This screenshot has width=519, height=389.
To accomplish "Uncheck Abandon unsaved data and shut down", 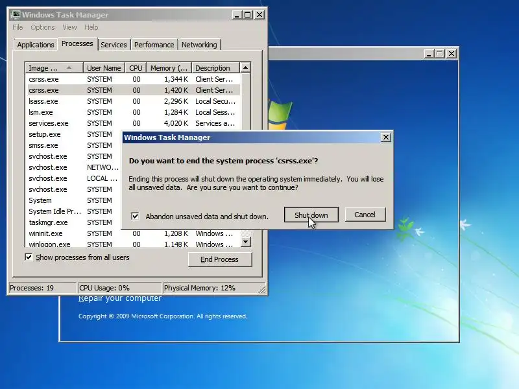I will tap(135, 217).
